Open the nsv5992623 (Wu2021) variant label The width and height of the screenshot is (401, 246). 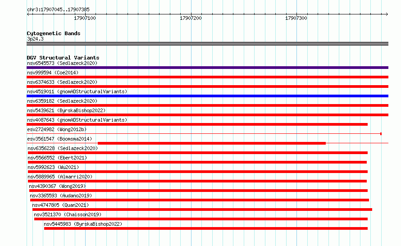[x=53, y=167]
